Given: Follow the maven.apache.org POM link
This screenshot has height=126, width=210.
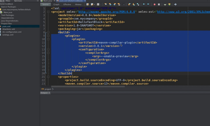Looking at the screenshot, I should (107, 12).
